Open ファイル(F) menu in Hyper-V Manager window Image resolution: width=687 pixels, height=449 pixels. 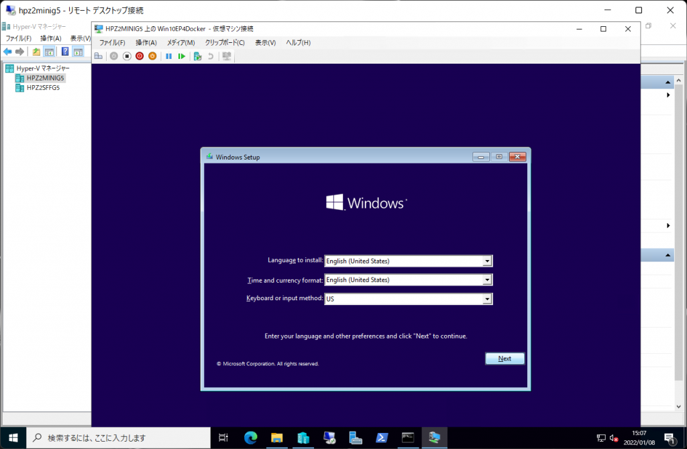pyautogui.click(x=18, y=38)
